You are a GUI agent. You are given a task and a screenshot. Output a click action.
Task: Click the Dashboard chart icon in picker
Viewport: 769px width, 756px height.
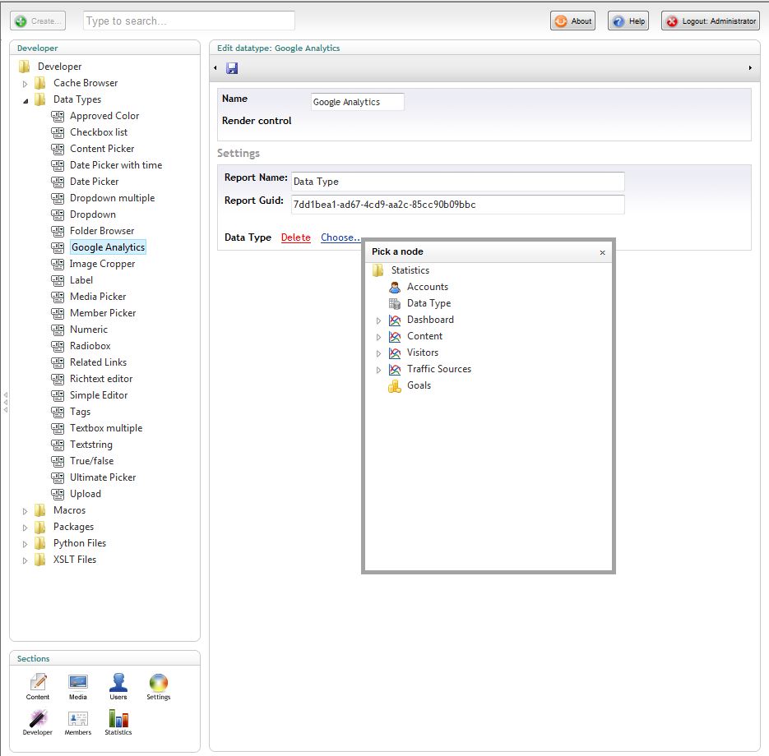[x=394, y=320]
